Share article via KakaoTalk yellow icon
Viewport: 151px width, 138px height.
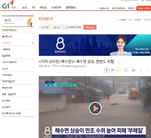(x=118, y=70)
